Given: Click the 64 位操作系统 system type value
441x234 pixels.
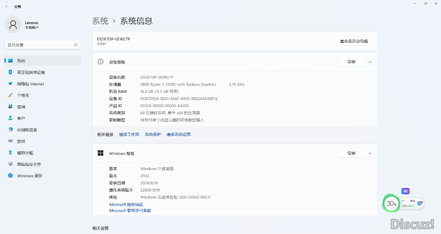Looking at the screenshot, I should click(x=170, y=113).
